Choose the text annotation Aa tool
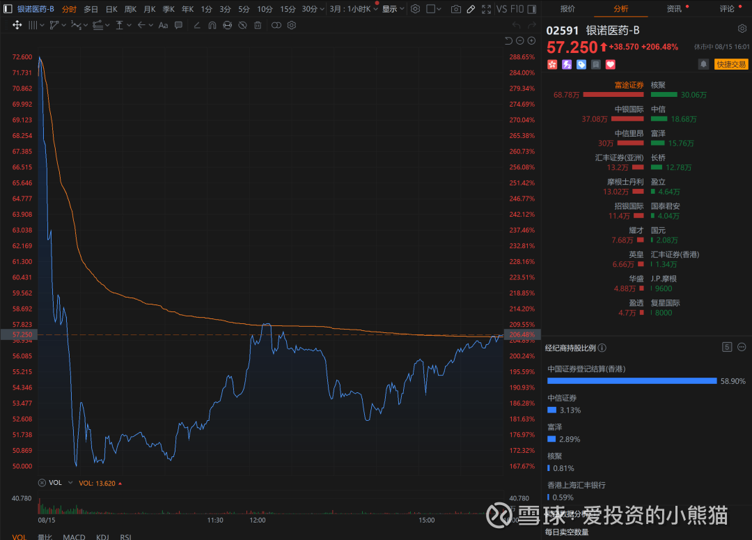Screen dimensions: 752x540 (163, 25)
